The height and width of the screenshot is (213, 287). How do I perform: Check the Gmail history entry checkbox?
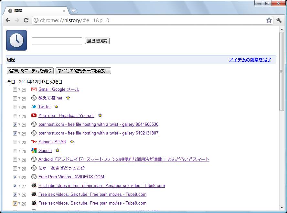click(15, 90)
